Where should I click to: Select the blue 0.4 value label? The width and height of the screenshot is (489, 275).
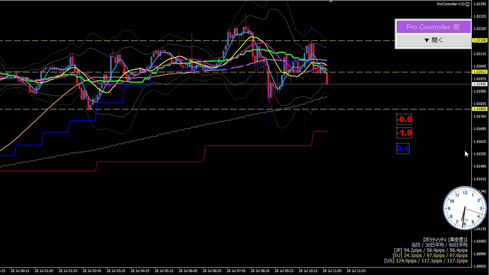pyautogui.click(x=403, y=149)
